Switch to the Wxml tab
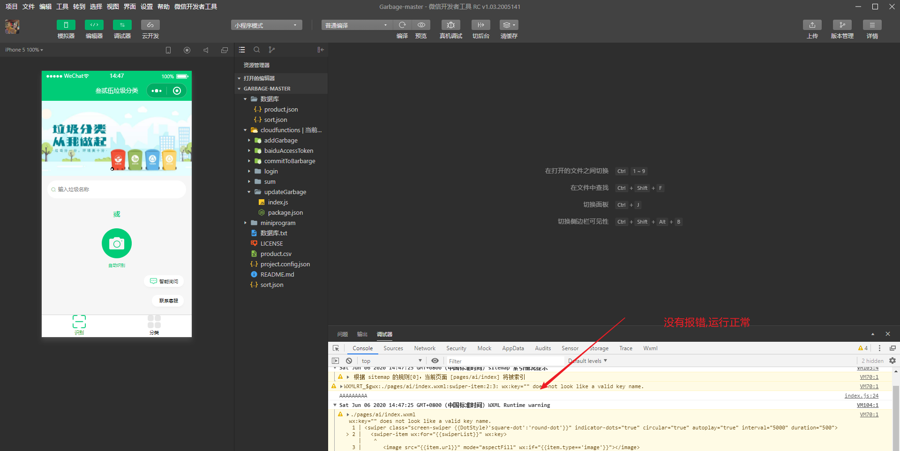 click(x=650, y=348)
